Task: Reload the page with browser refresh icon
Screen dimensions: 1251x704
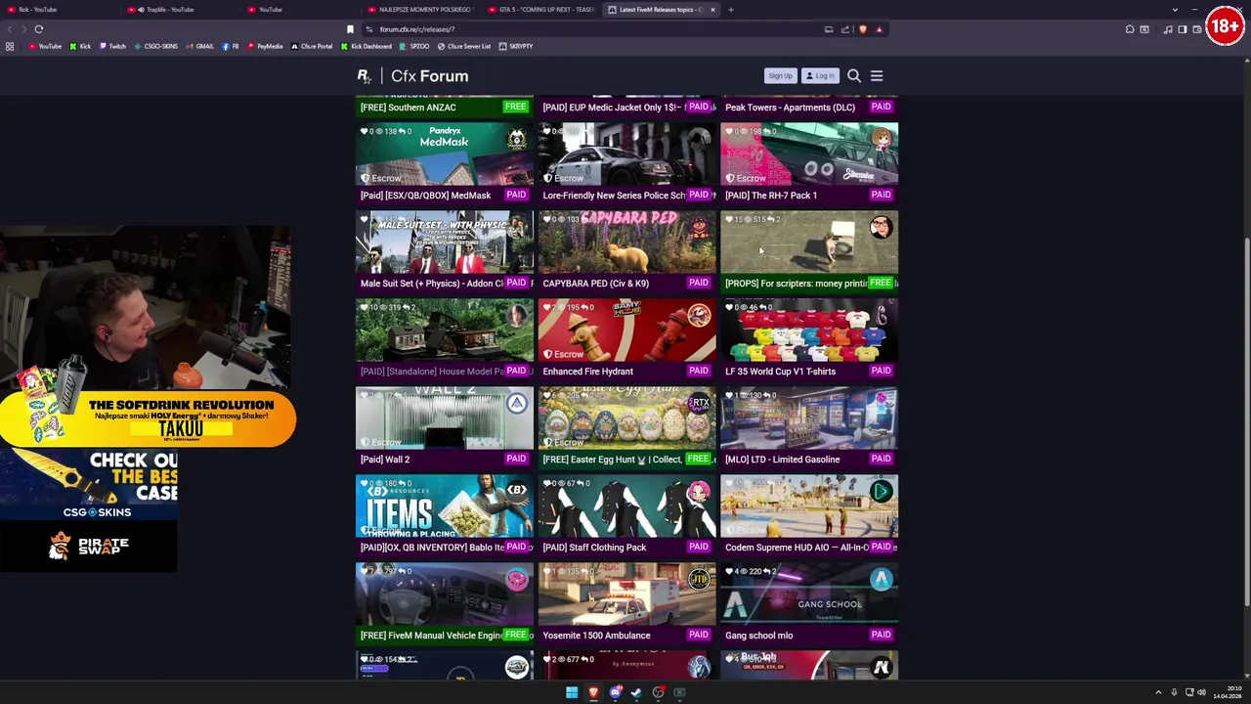Action: [39, 29]
